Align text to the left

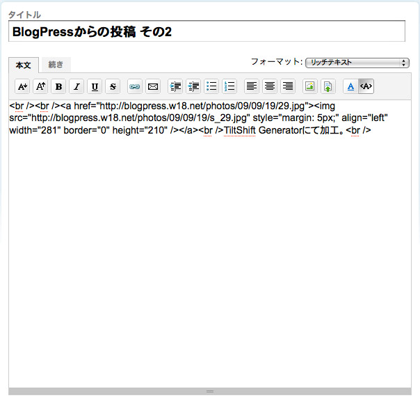[x=252, y=86]
